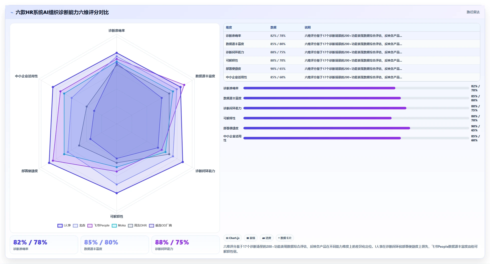
Task: Select the 诊断闭环能力 table row
Action: (352, 52)
